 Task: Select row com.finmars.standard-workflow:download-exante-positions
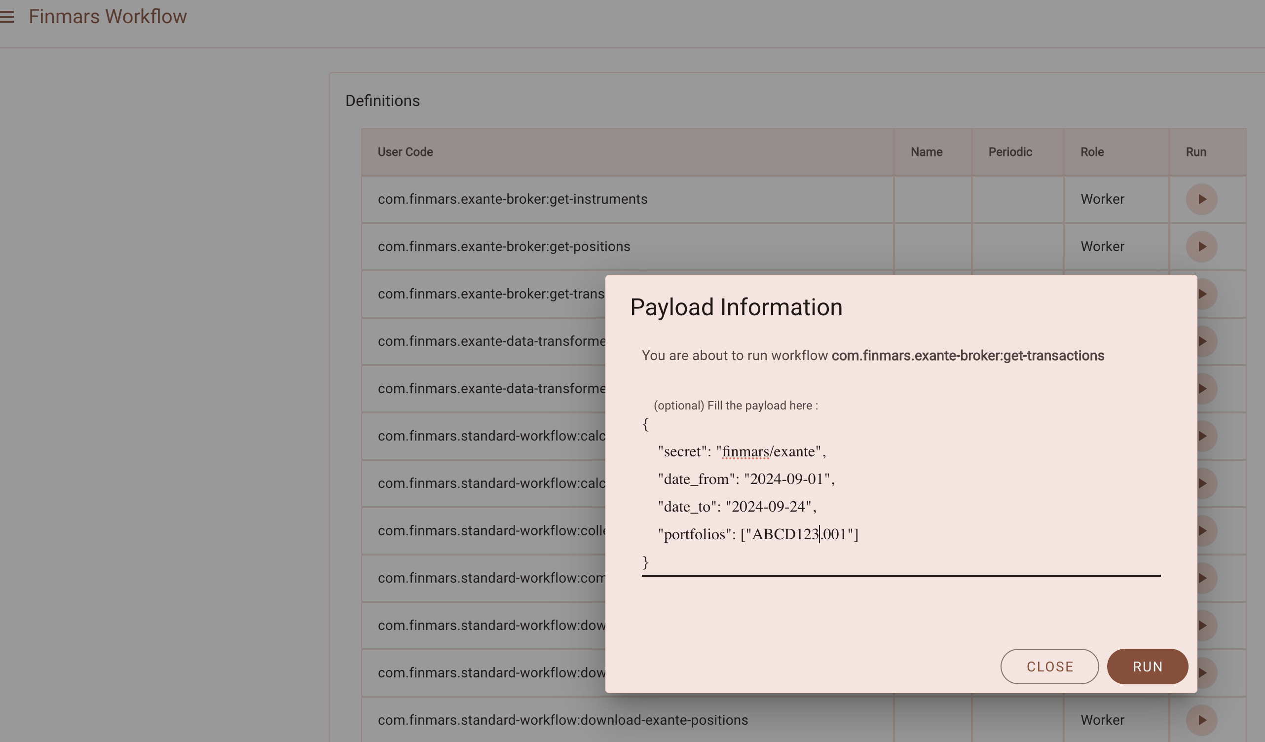(803, 720)
